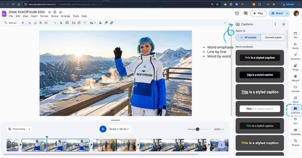Expand the Share button dropdown arrow
The height and width of the screenshot is (158, 302).
point(287,13)
